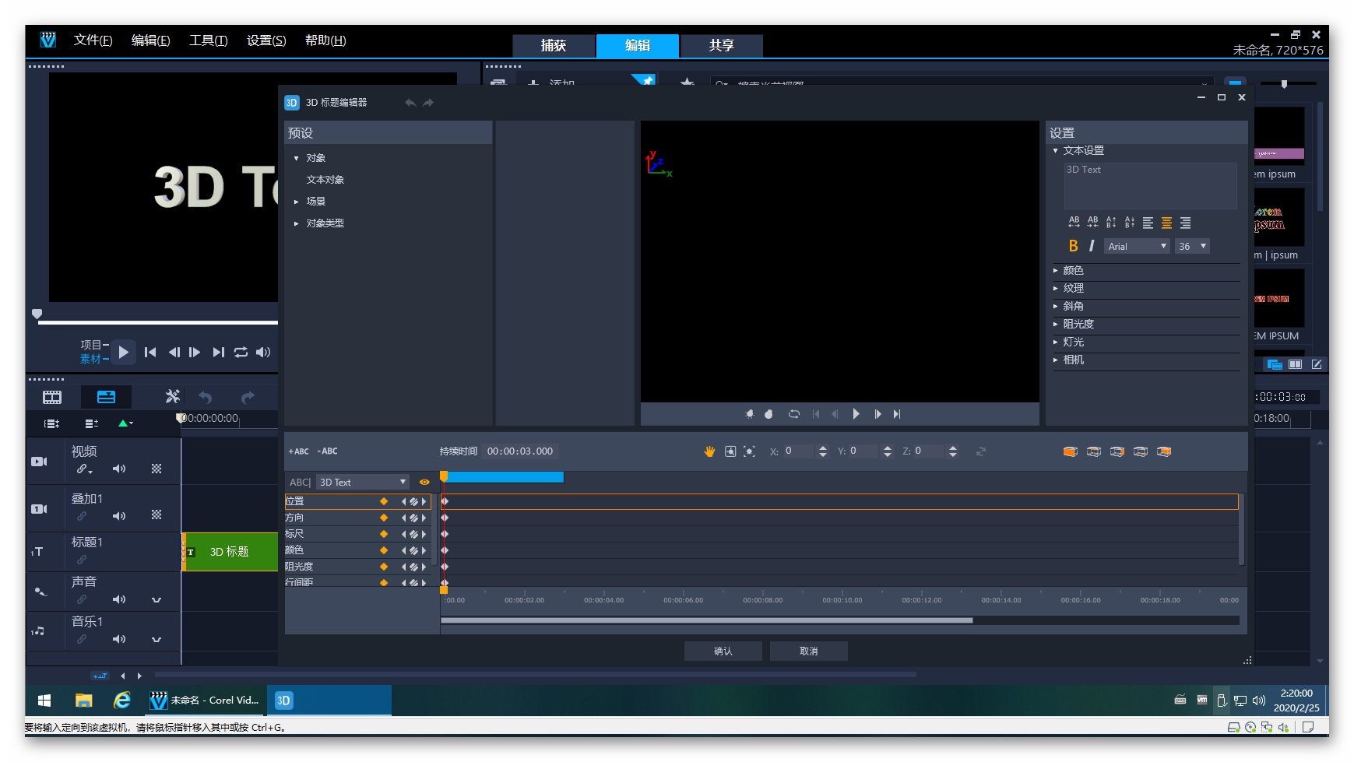Viewport: 1354px width, 762px height.
Task: Click the -ABC remove text icon
Action: [328, 451]
